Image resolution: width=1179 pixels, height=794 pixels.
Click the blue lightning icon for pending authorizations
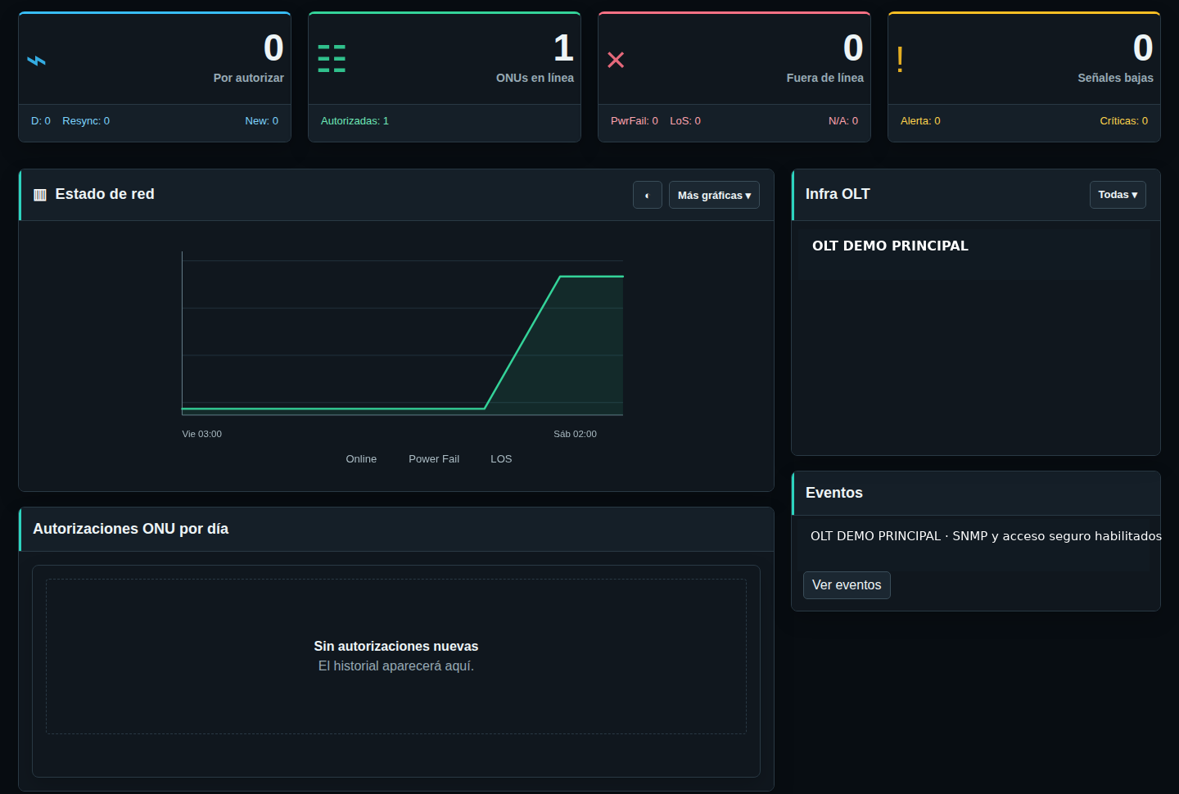(37, 61)
